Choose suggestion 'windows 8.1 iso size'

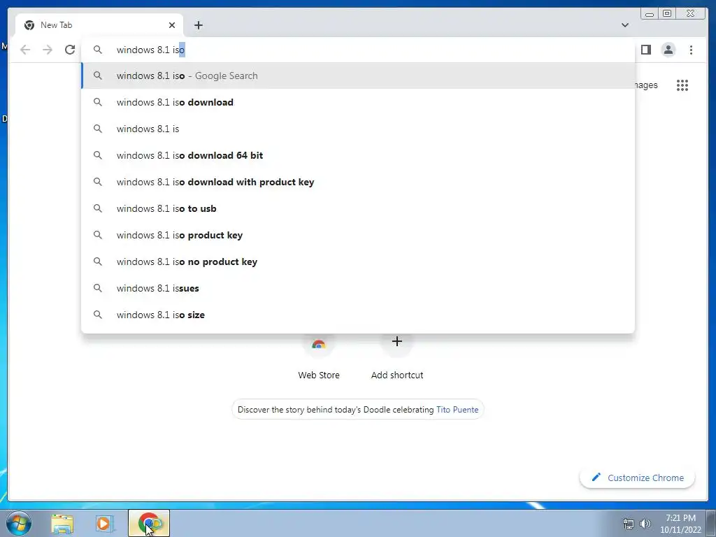coord(358,315)
